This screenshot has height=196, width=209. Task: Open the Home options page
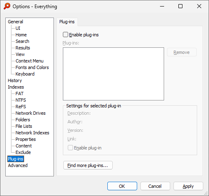coord(21,35)
